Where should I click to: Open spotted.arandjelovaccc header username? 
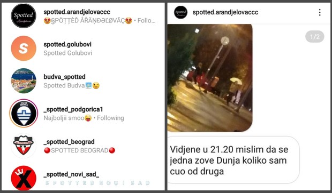[225, 12]
